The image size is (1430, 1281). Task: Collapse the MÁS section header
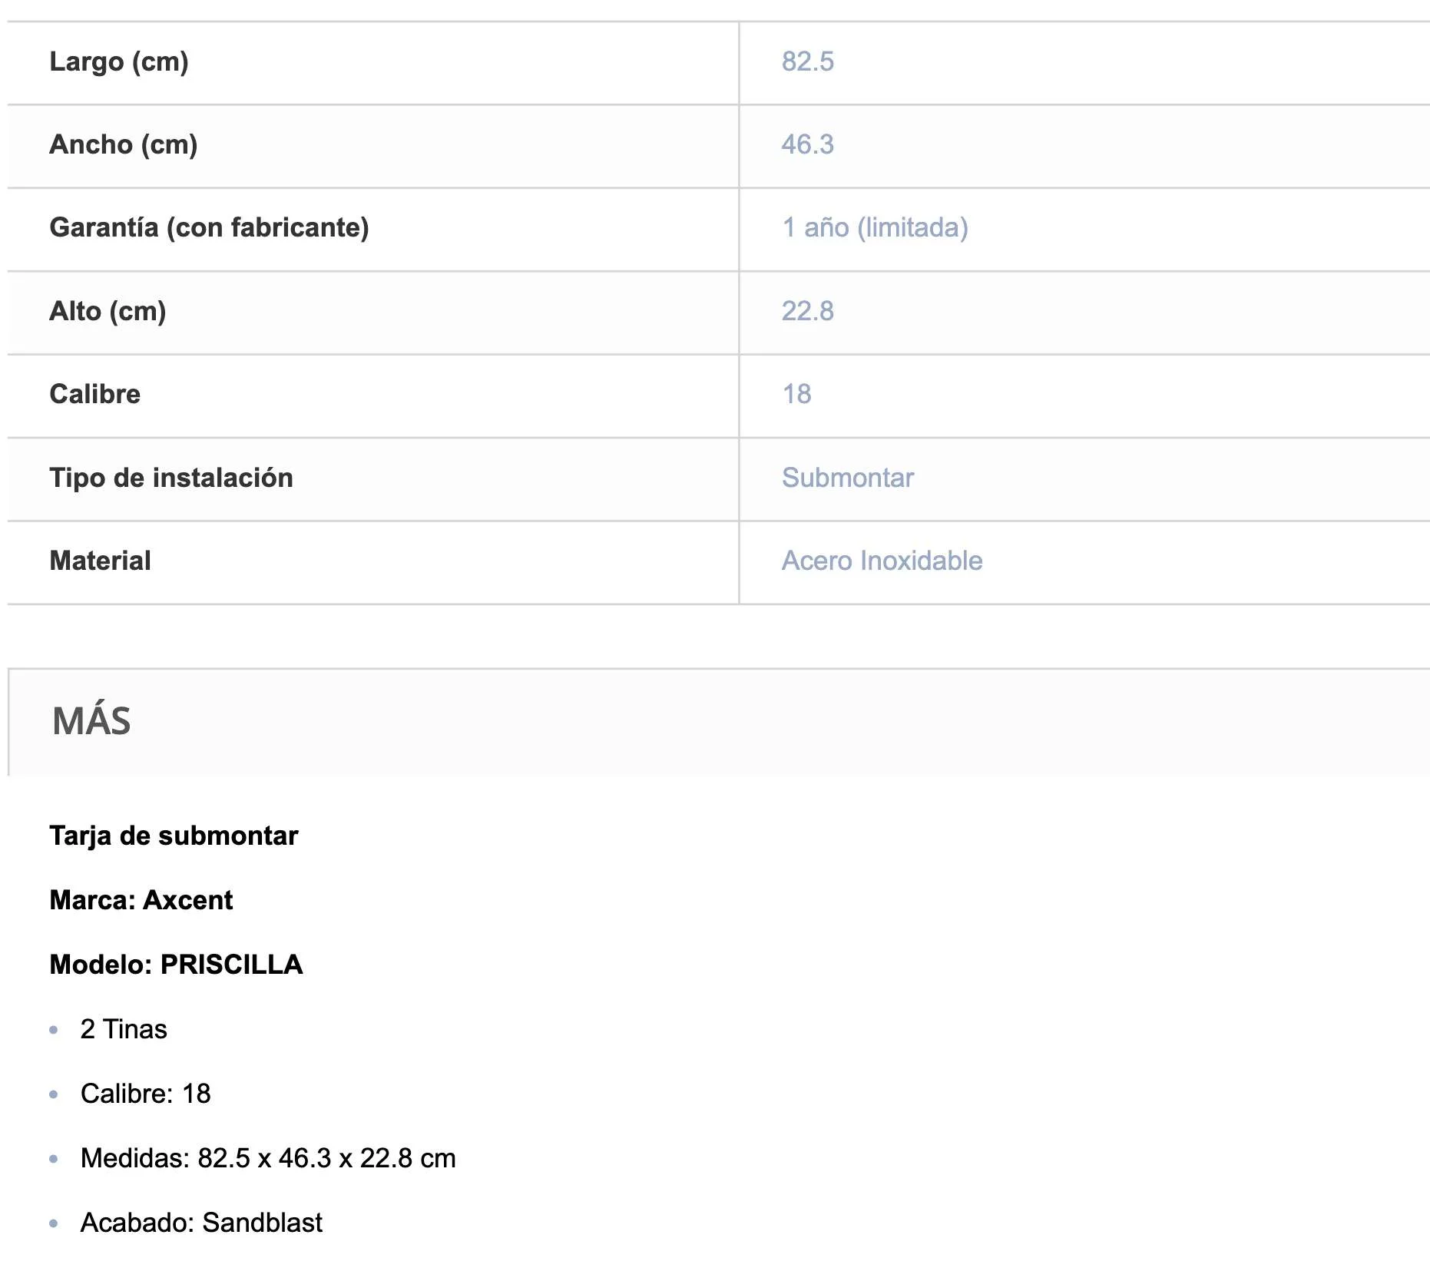(91, 721)
